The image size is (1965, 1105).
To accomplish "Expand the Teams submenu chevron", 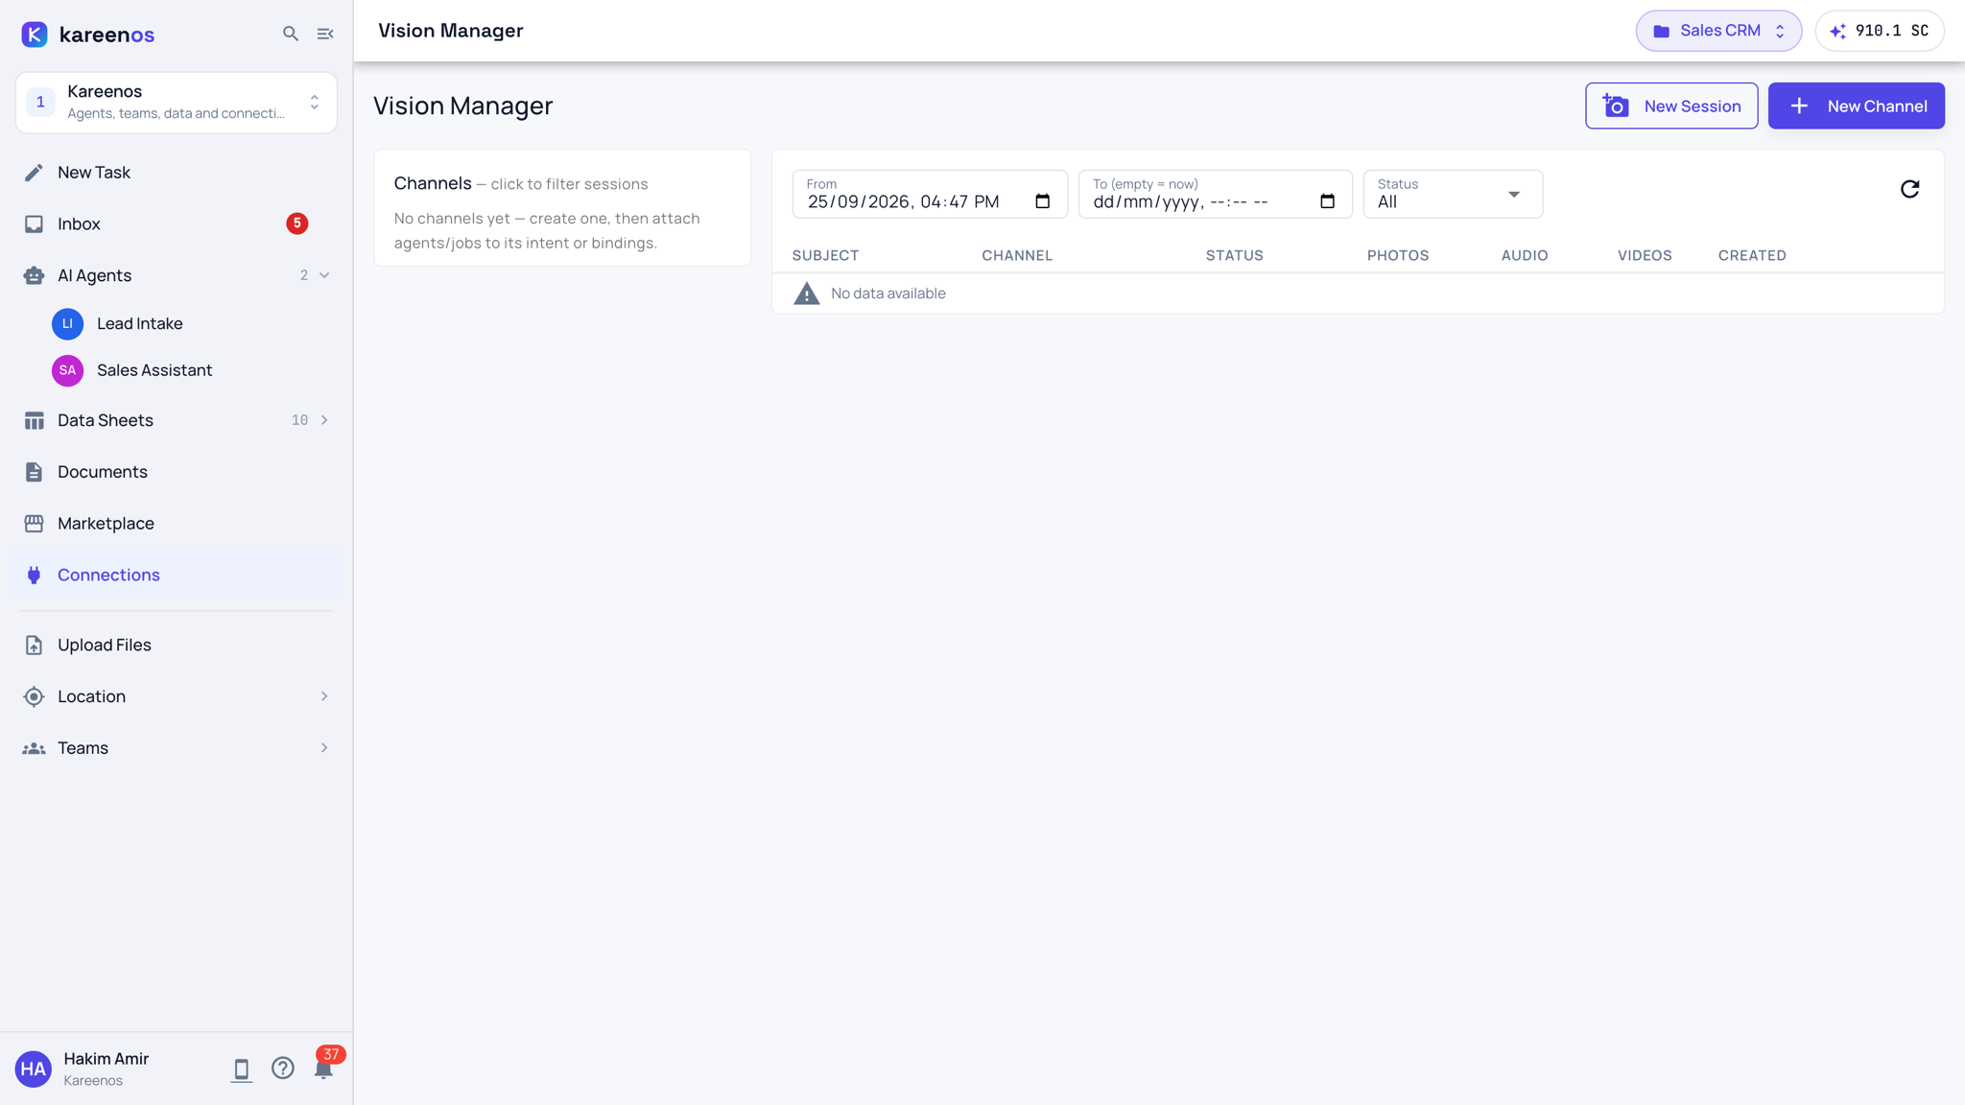I will (324, 748).
